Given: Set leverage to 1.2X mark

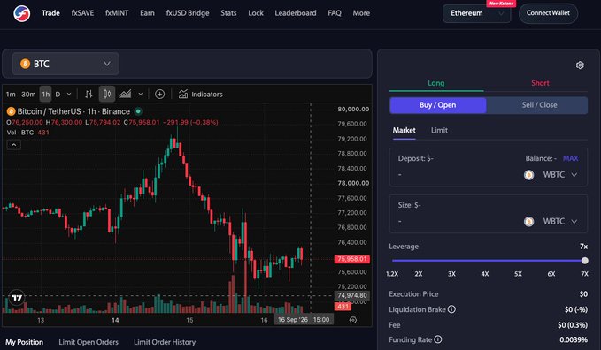Looking at the screenshot, I should point(392,274).
